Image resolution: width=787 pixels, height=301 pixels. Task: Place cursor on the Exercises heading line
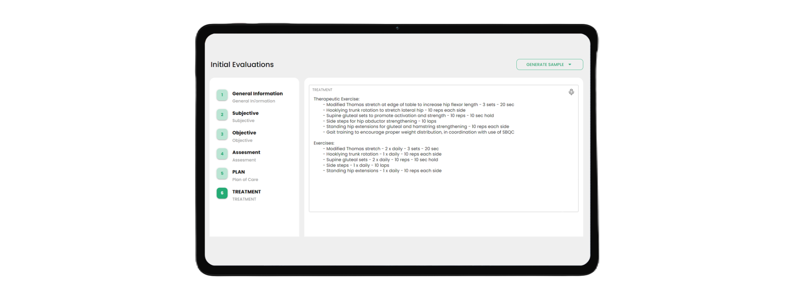pos(324,143)
